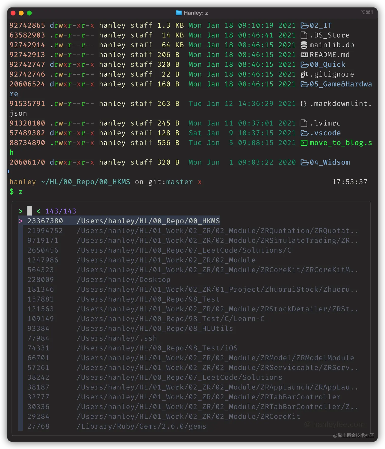The height and width of the screenshot is (449, 385).
Task: Click the .DS_Store file name
Action: tap(329, 35)
